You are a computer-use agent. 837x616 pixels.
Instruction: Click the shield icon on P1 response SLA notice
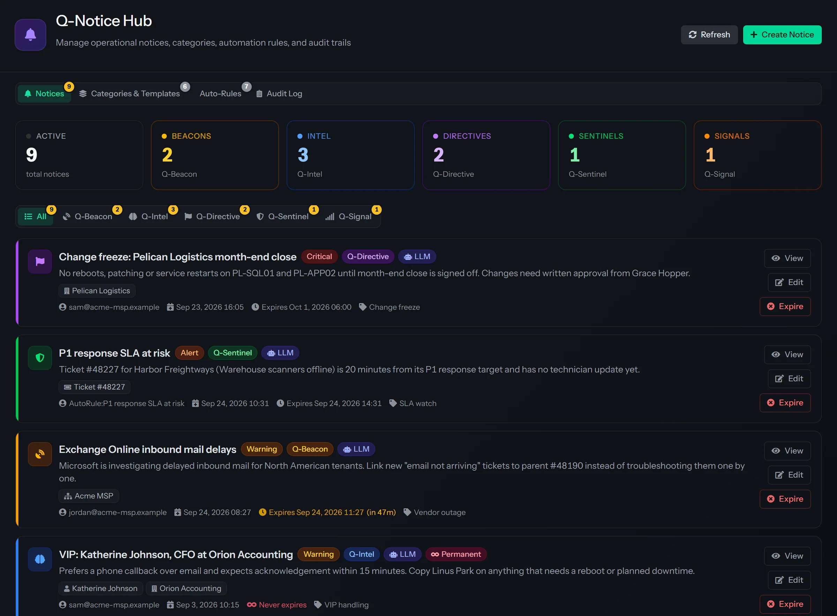pos(40,357)
